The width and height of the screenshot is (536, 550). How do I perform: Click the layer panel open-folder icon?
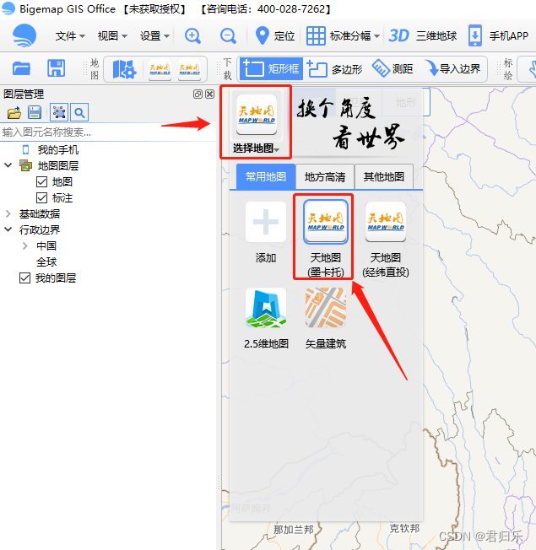click(x=14, y=112)
